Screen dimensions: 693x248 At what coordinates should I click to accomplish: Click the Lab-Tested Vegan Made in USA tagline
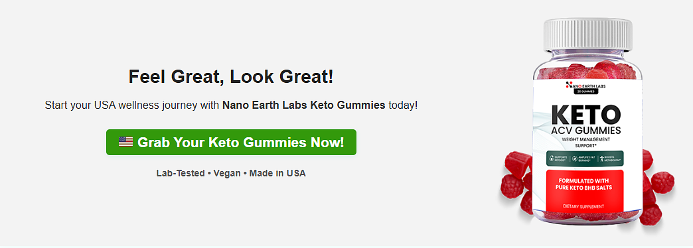click(x=231, y=173)
